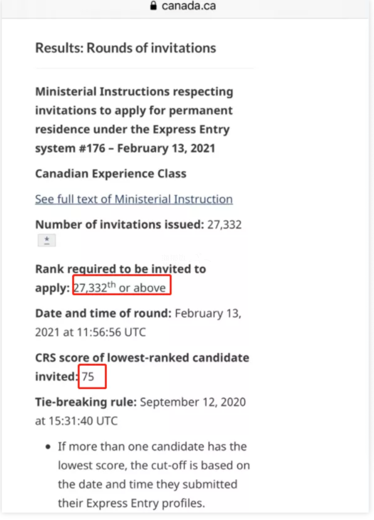Viewport: 374px width, 520px height.
Task: Click the Tie-breaking rule label
Action: [86, 402]
